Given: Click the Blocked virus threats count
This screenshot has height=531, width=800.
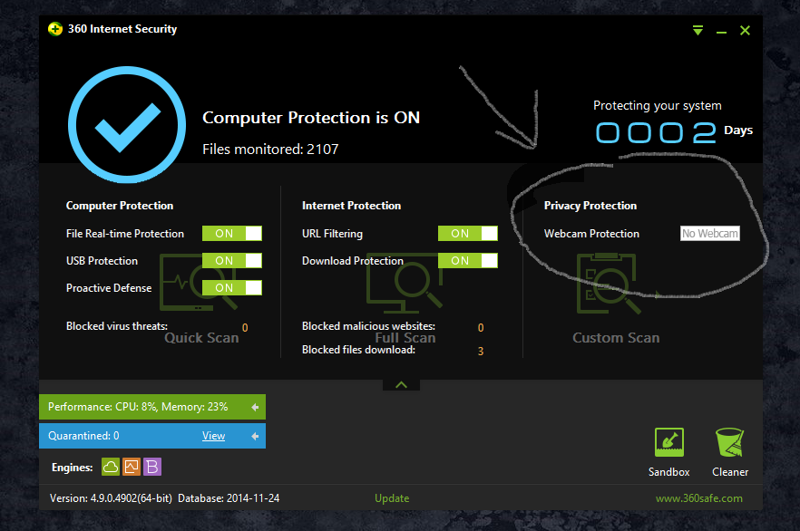Looking at the screenshot, I should [x=245, y=328].
